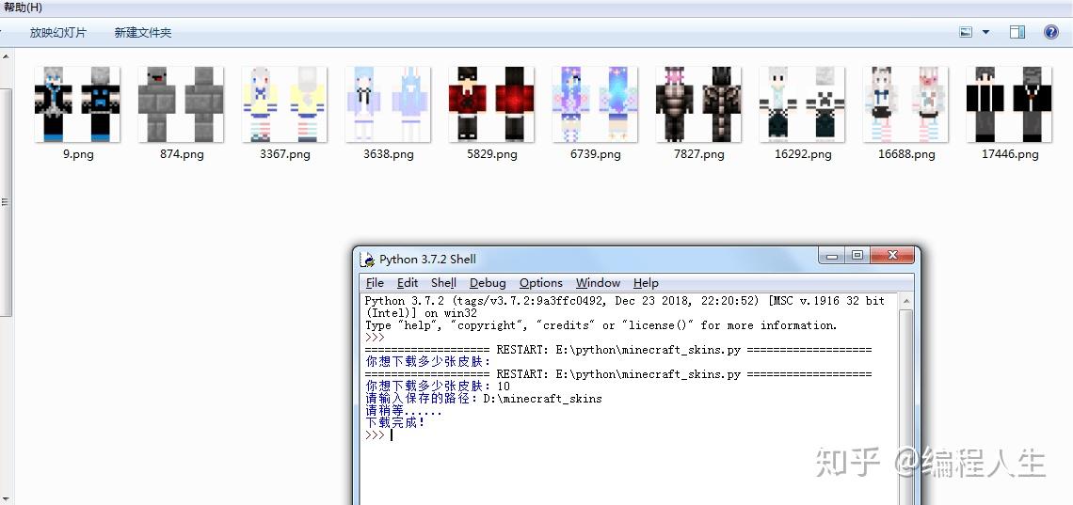Click the Python Shell vertical scrollbar thumb

pos(905,406)
